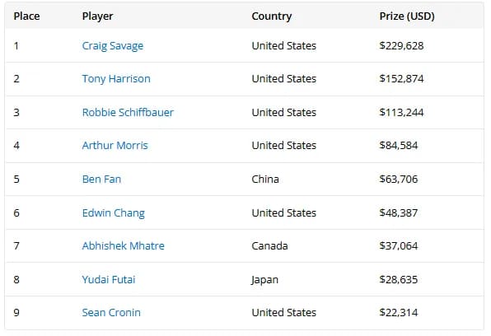The image size is (491, 336).
Task: Select the China country cell
Action: [x=265, y=180]
